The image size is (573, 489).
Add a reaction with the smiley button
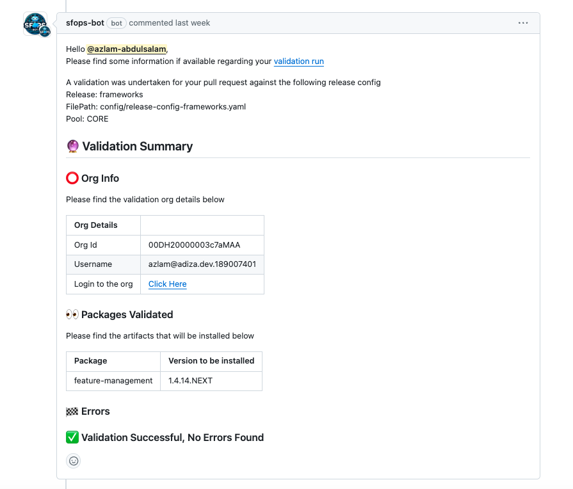point(74,461)
